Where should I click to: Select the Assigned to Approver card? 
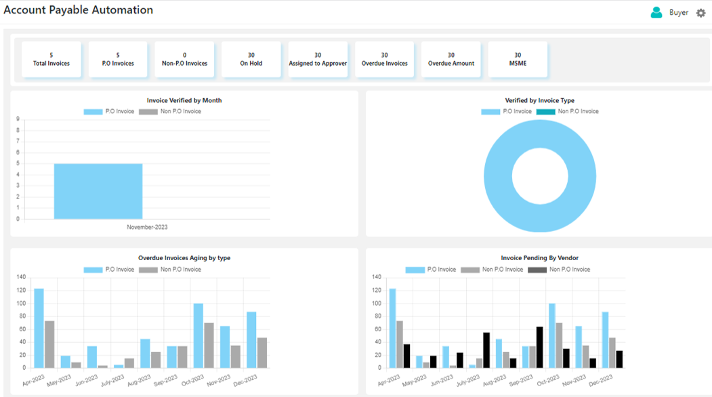pos(318,60)
